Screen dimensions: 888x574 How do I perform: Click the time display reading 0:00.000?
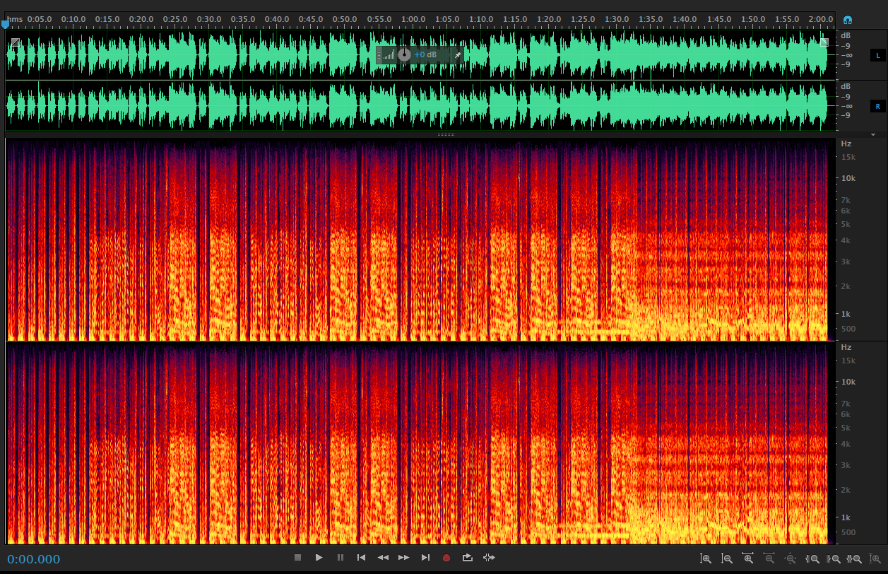[x=33, y=558]
